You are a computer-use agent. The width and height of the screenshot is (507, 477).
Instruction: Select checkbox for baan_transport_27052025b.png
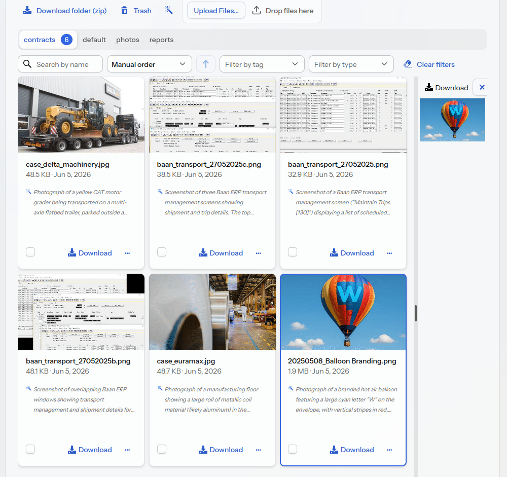pos(30,449)
